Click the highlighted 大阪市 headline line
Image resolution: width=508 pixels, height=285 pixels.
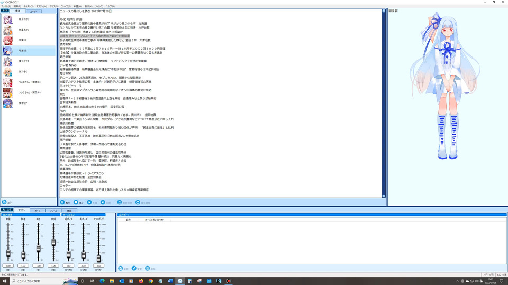[x=95, y=36]
